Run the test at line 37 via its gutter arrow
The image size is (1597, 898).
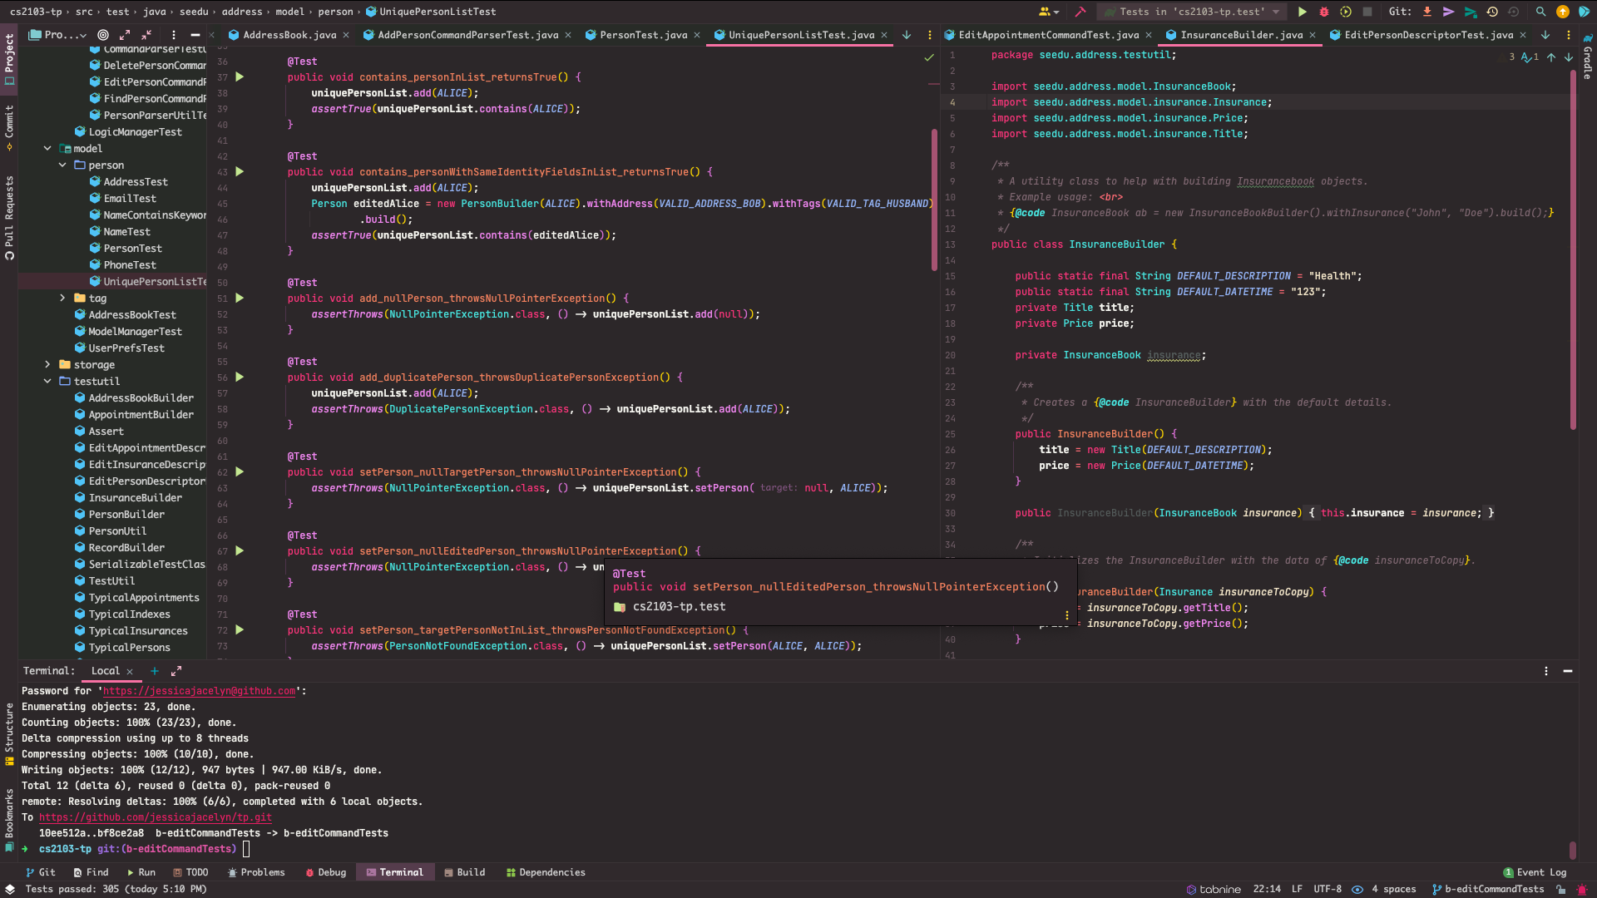point(240,77)
